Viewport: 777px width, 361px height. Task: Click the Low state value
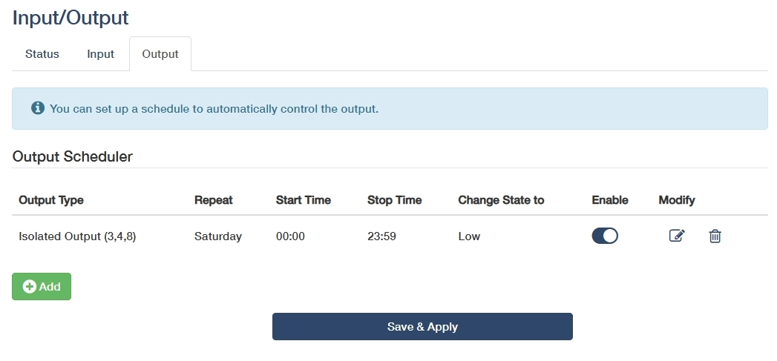coord(469,236)
